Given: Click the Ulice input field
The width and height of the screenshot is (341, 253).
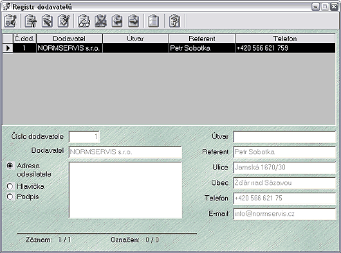Looking at the screenshot, I should tap(284, 168).
